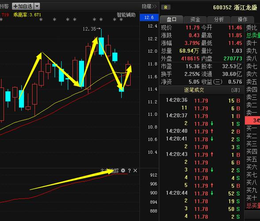The height and width of the screenshot is (221, 260).
Task: Click the indicator help question mark
Action: tap(129, 171)
